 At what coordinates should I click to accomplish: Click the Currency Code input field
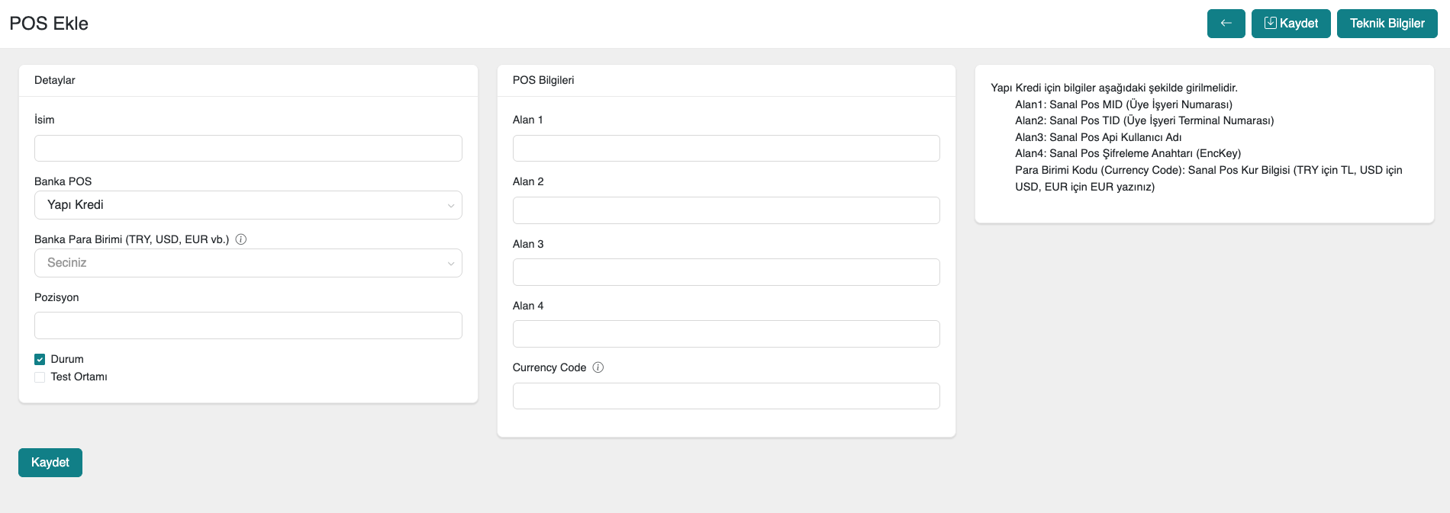coord(726,396)
